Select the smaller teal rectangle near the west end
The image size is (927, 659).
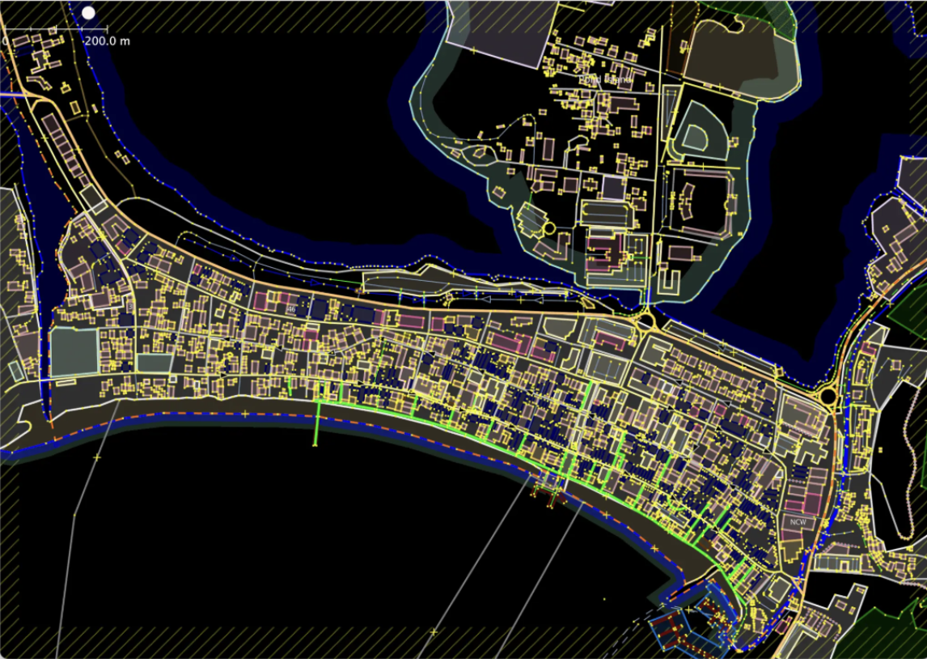[154, 362]
